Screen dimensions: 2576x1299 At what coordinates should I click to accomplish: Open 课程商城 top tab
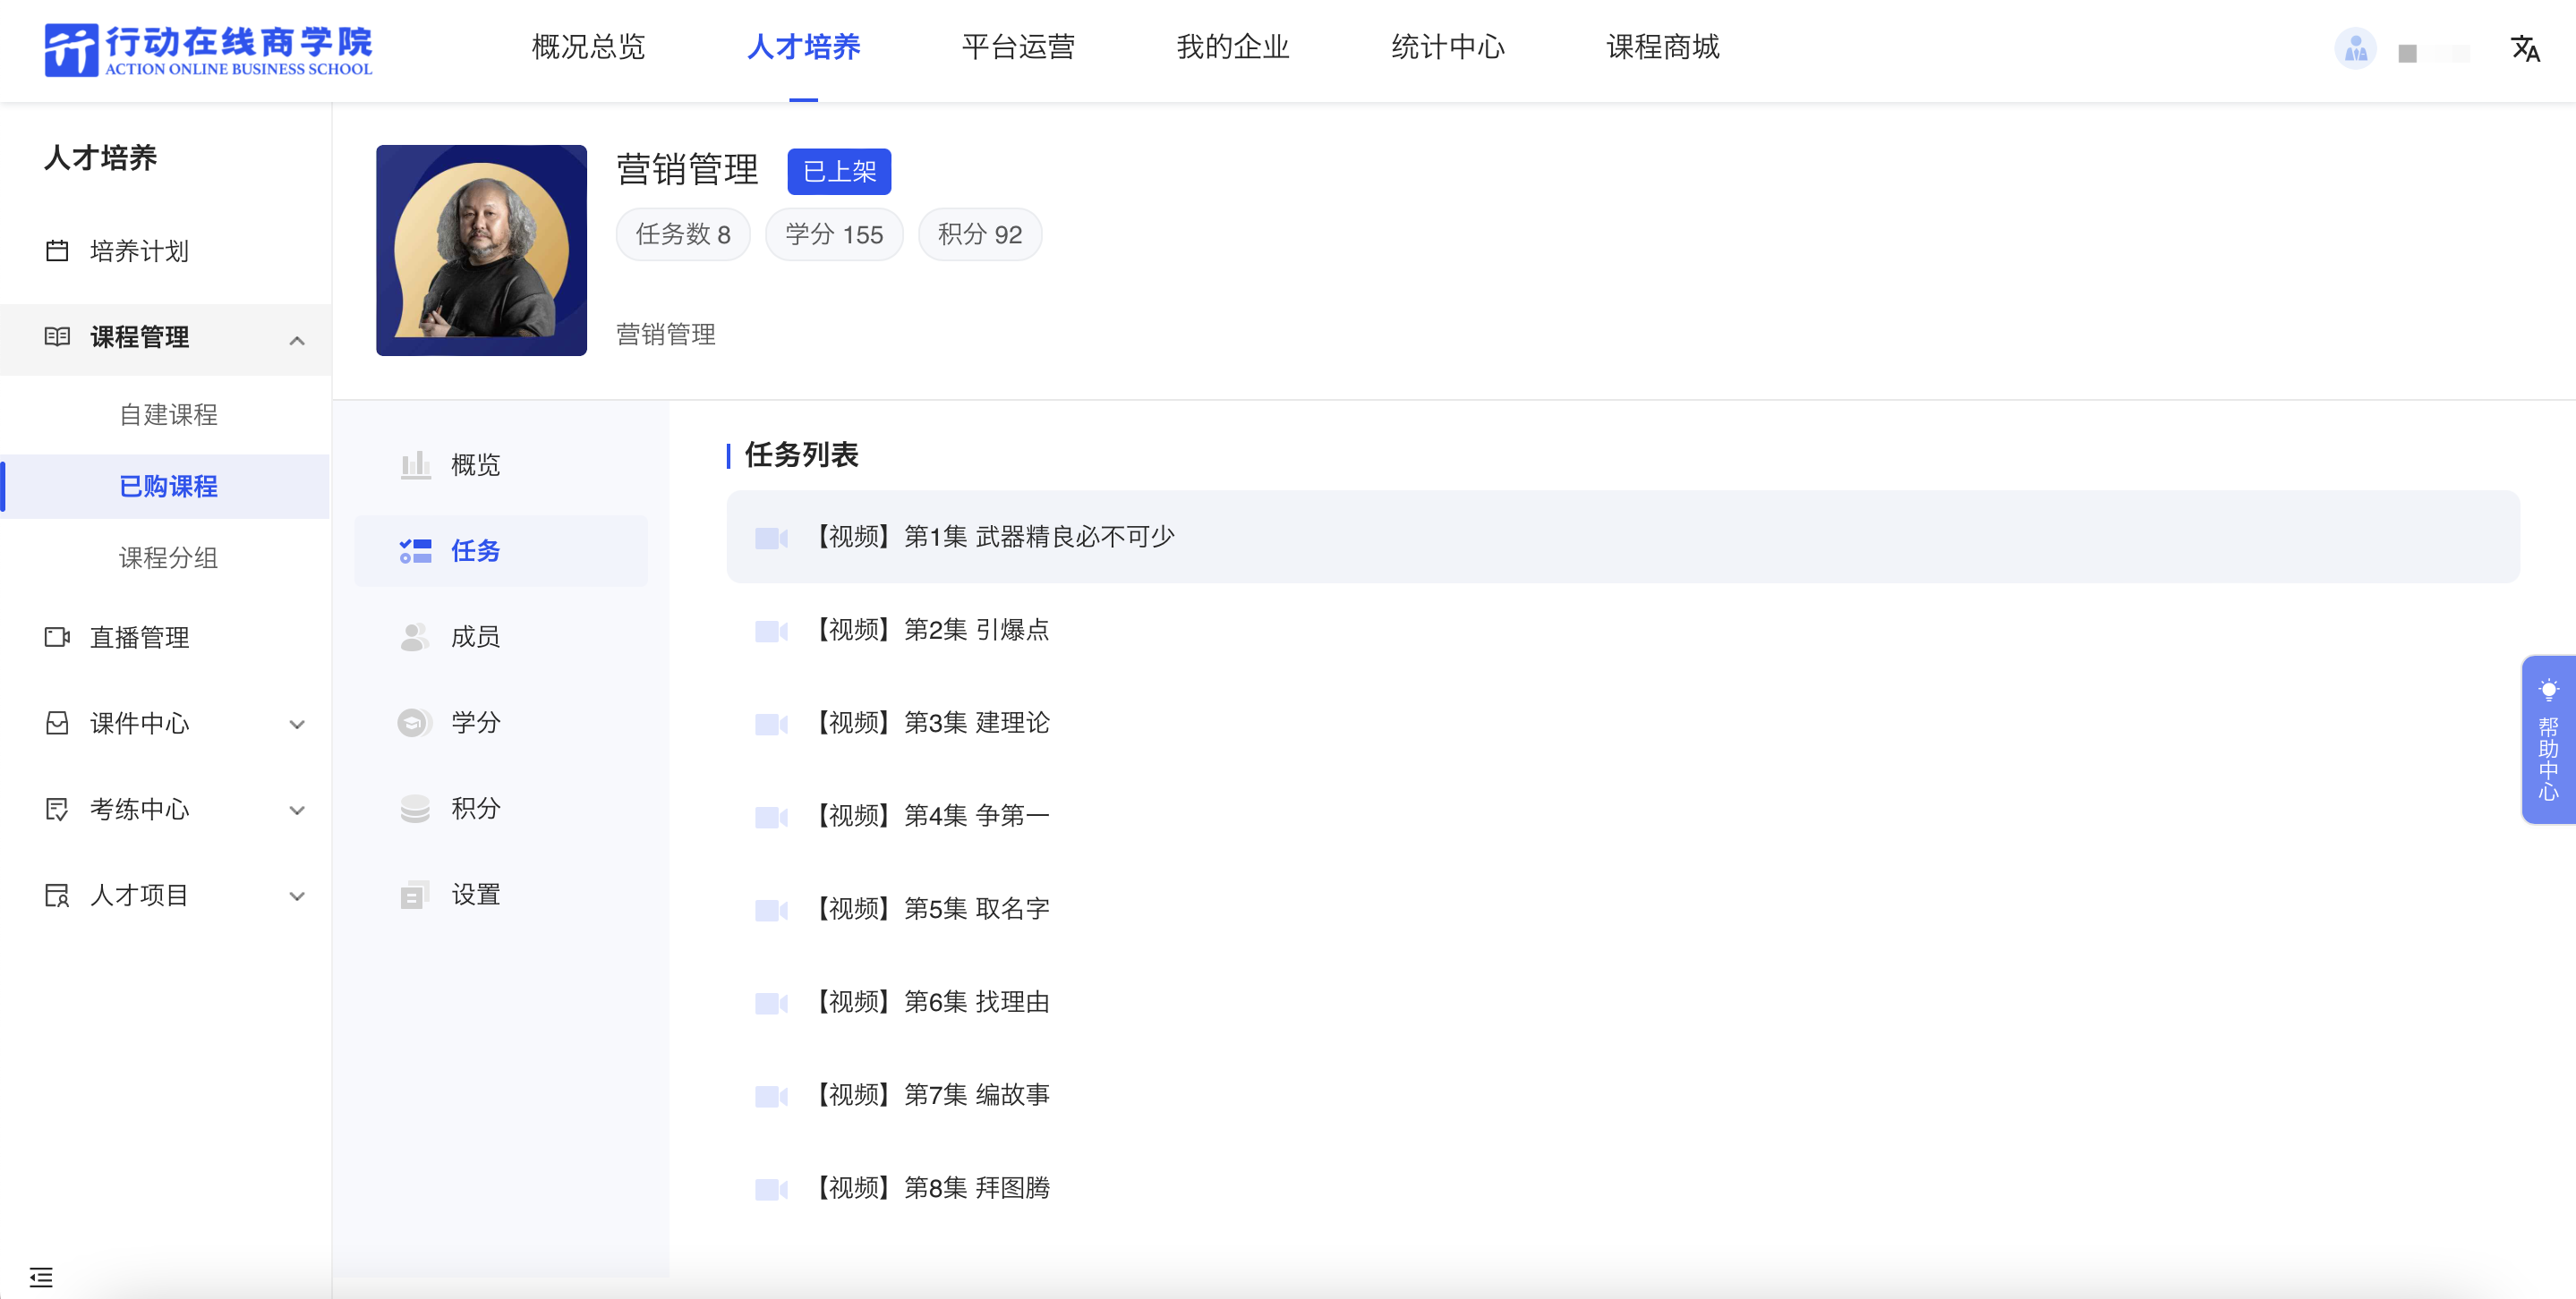pos(1663,47)
